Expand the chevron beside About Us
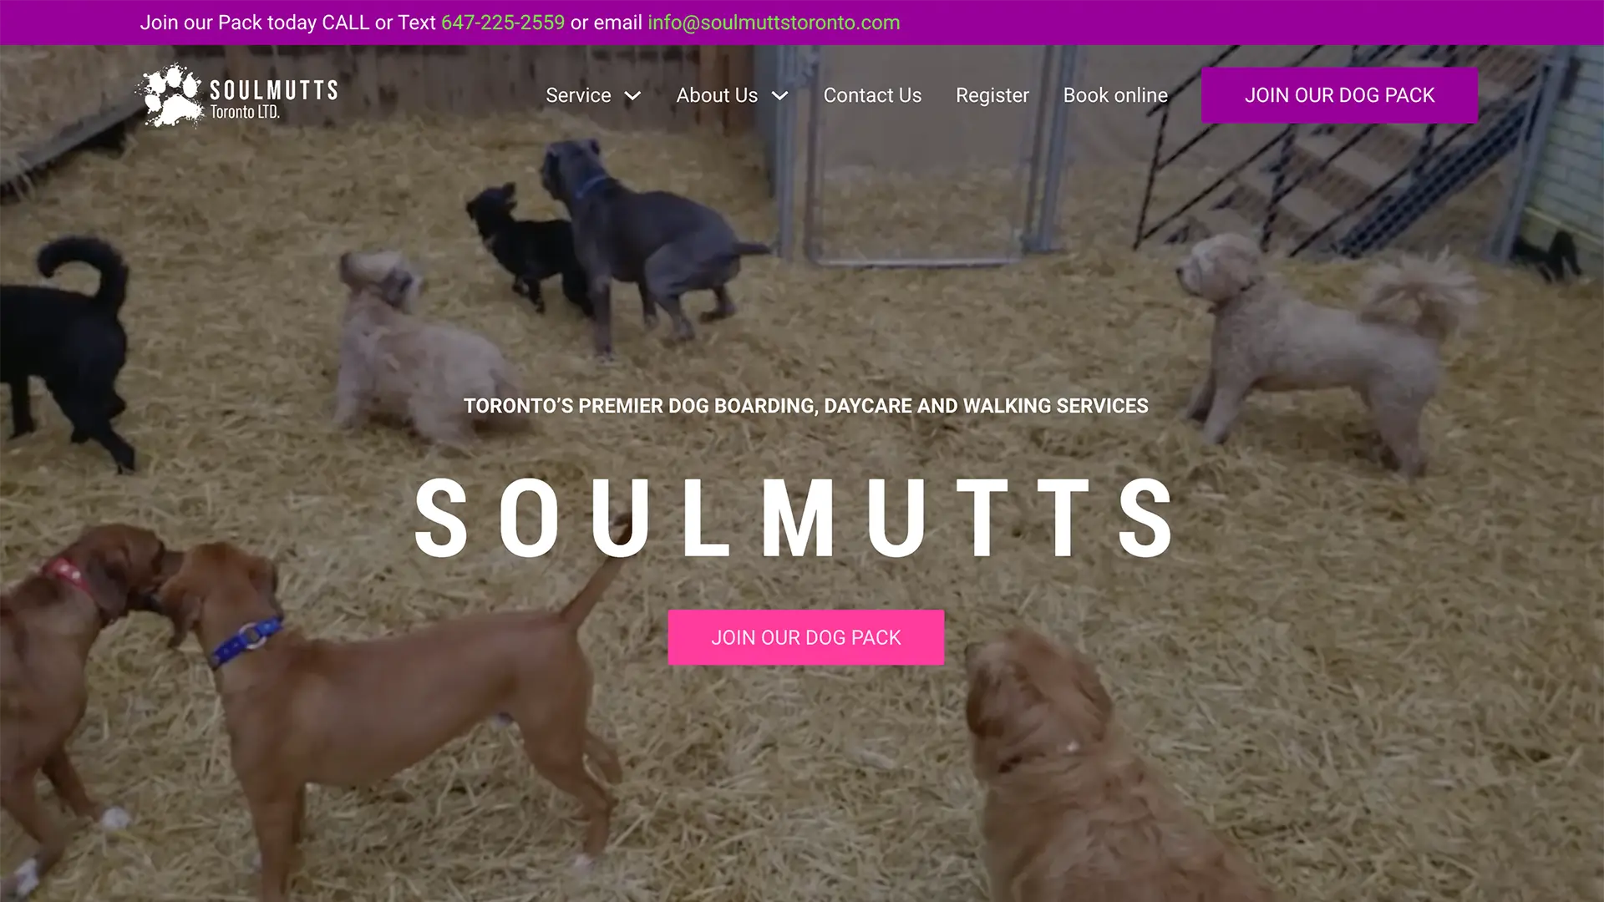Image resolution: width=1604 pixels, height=902 pixels. (x=780, y=96)
